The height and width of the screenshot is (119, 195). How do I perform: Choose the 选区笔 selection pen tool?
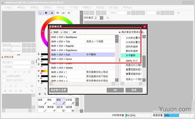tap(61, 109)
